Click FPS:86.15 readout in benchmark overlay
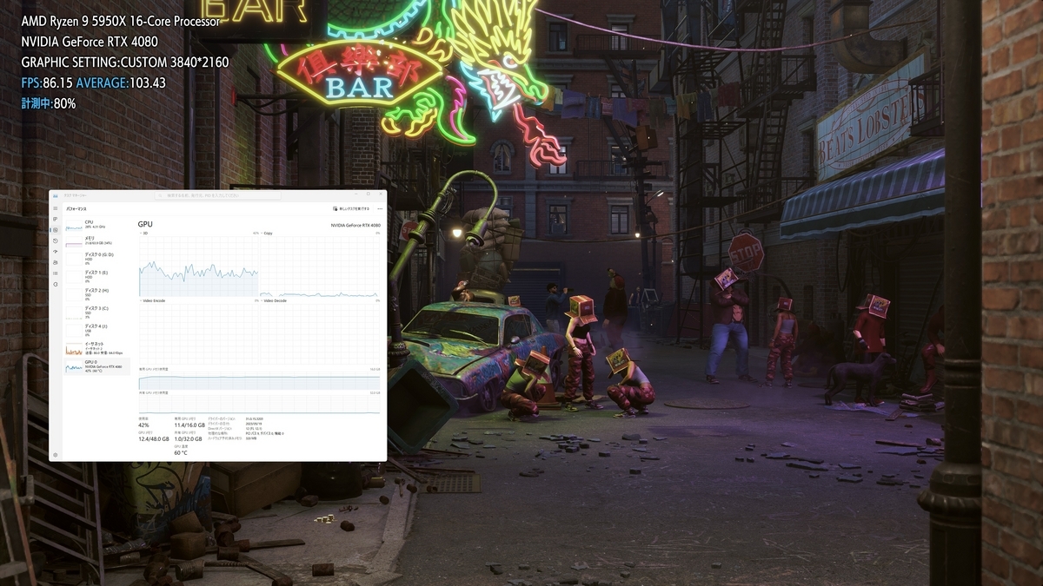 click(47, 82)
